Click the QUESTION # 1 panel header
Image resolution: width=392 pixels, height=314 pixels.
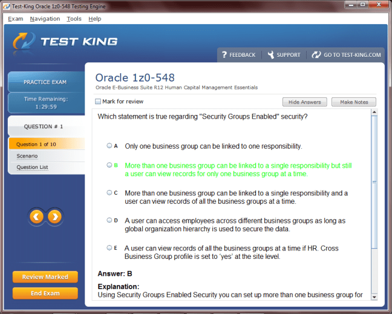click(47, 126)
